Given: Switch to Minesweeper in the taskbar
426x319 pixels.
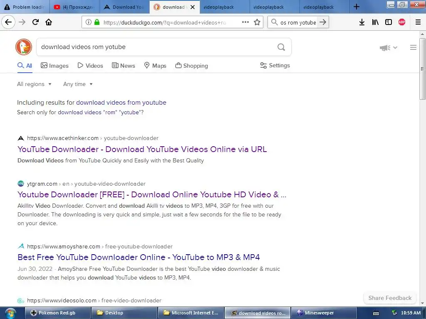Looking at the screenshot, I should pos(324,313).
